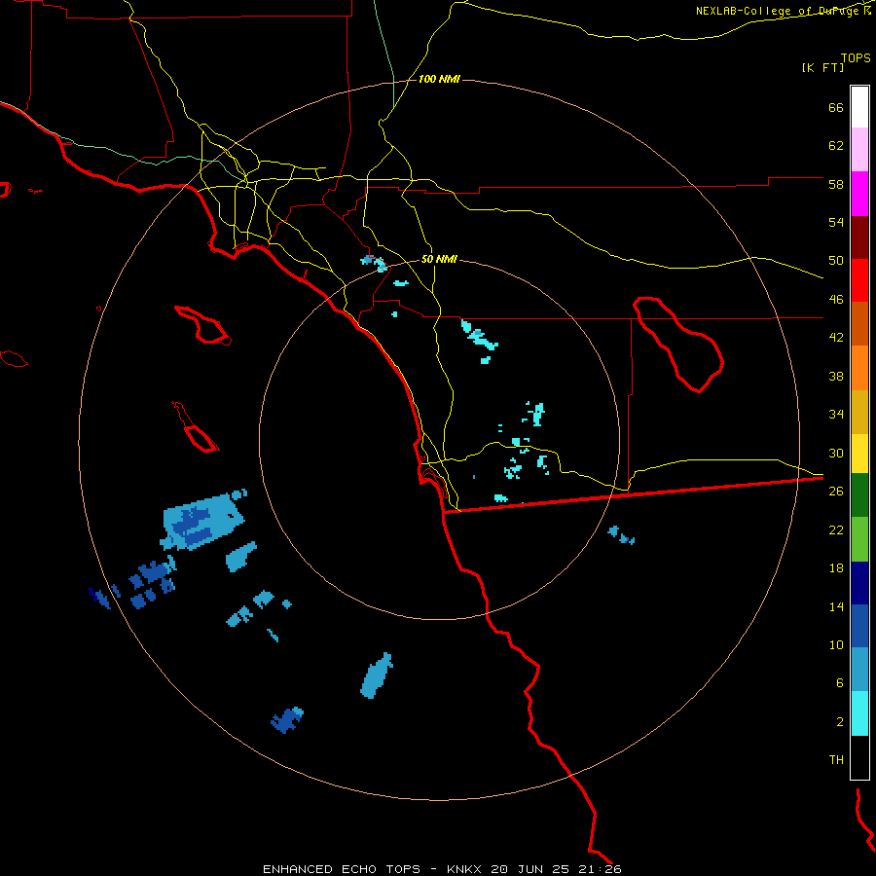Viewport: 876px width, 876px height.
Task: Click the 'KNKX' radar site identifier
Action: (466, 869)
